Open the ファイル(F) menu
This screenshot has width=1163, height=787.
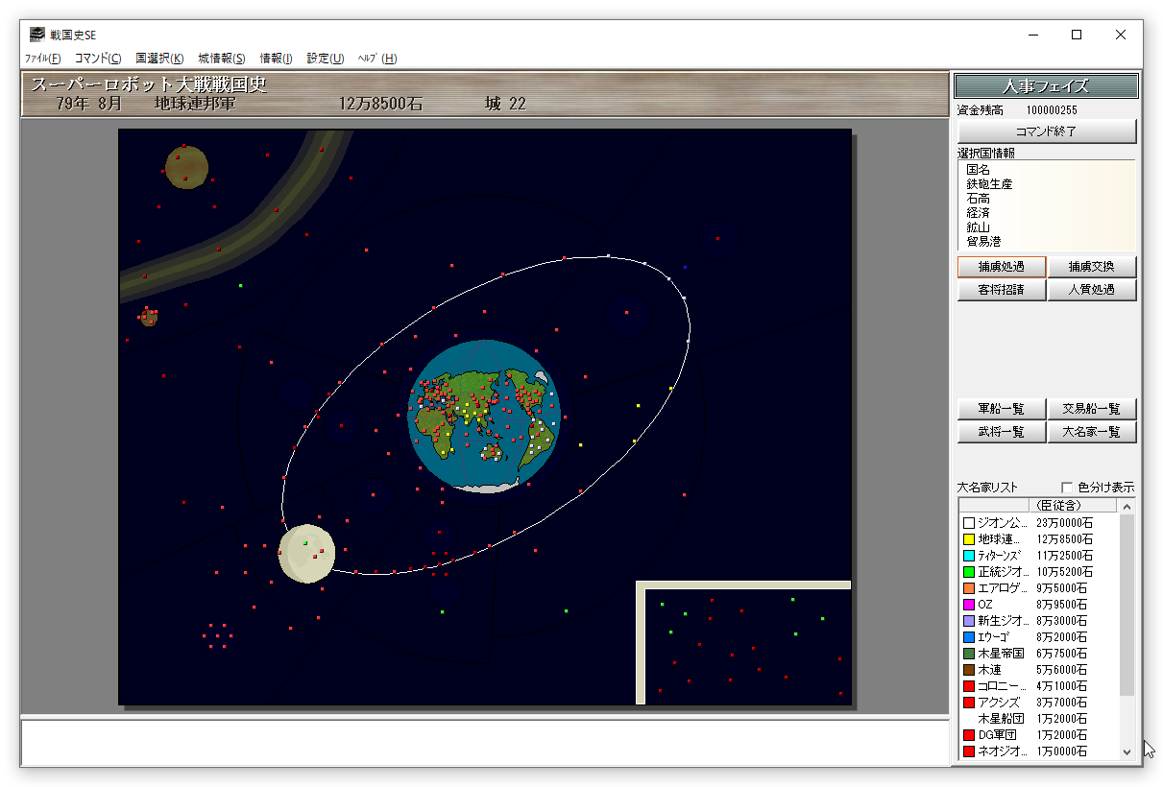pos(42,59)
